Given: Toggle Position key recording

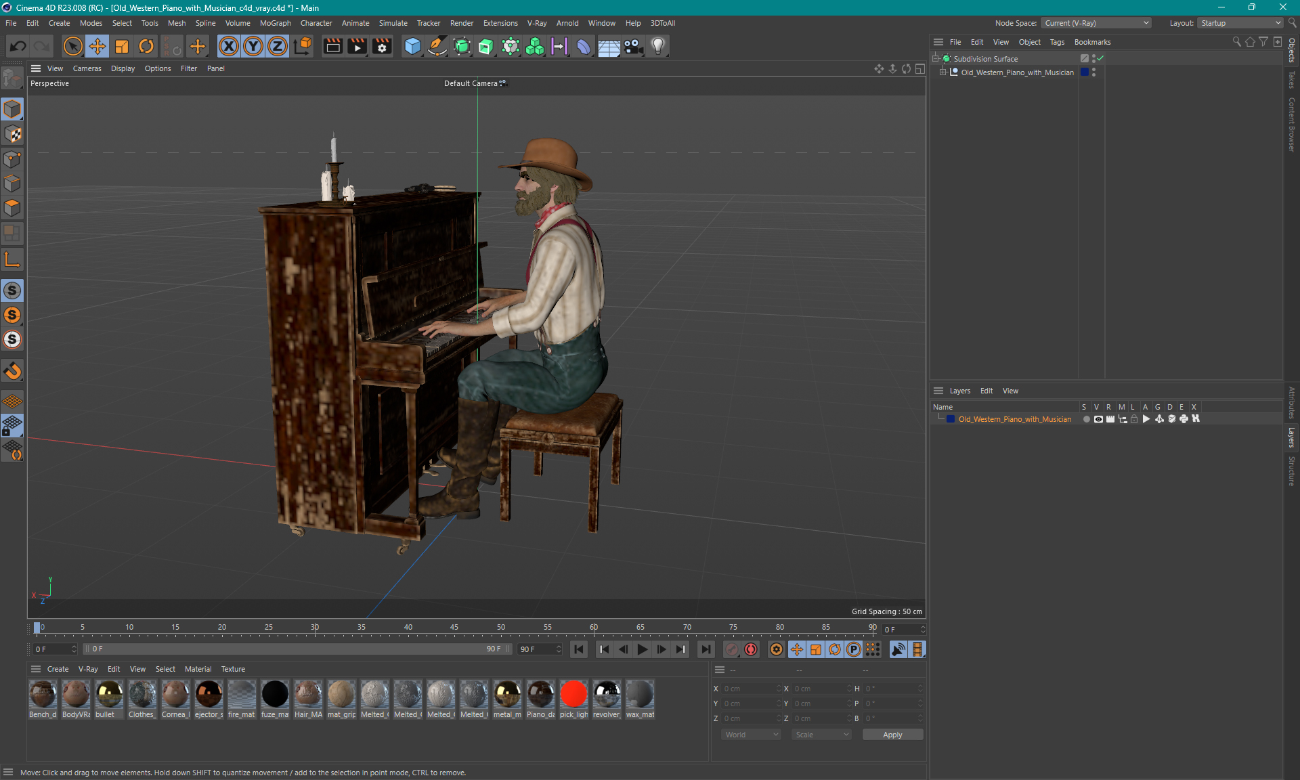Looking at the screenshot, I should pos(797,649).
